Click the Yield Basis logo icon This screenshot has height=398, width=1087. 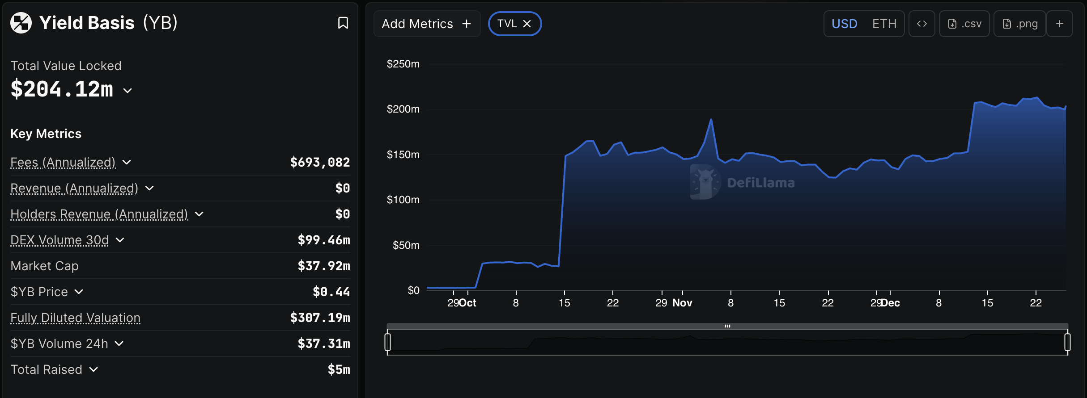[x=21, y=23]
